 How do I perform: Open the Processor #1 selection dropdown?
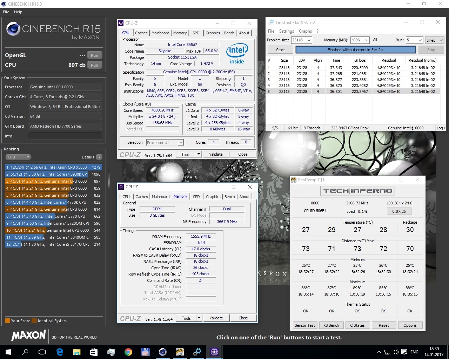[x=165, y=142]
